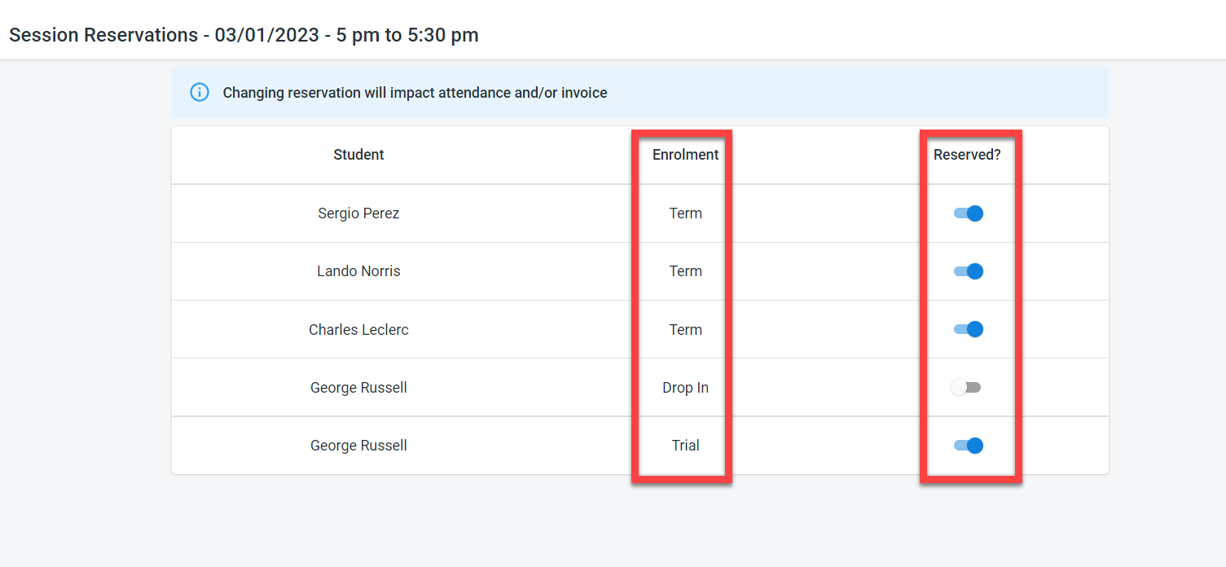1226x567 pixels.
Task: Select the Drop In enrolment cell
Action: [685, 388]
